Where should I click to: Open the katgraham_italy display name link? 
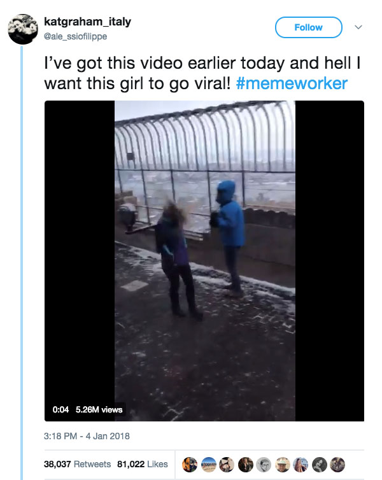[87, 22]
